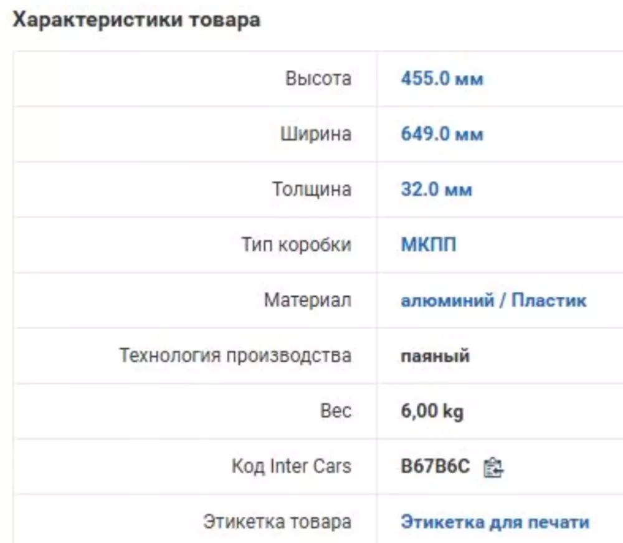The height and width of the screenshot is (543, 623).
Task: Select the Высота row label
Action: [318, 79]
